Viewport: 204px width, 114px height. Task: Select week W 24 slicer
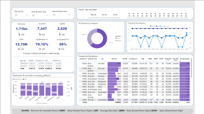coord(151,15)
